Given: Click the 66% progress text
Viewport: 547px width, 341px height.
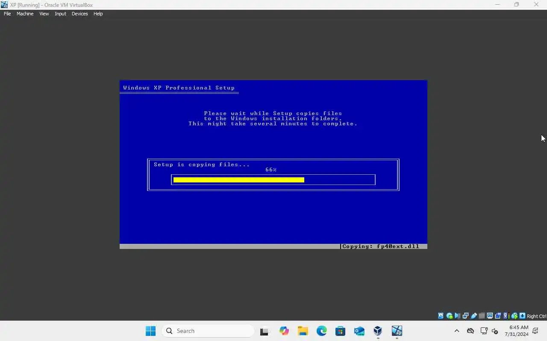Looking at the screenshot, I should (x=271, y=170).
